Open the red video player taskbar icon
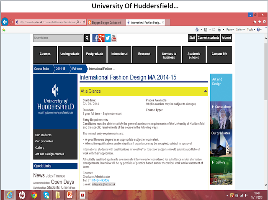The height and width of the screenshot is (200, 268). [x=82, y=195]
